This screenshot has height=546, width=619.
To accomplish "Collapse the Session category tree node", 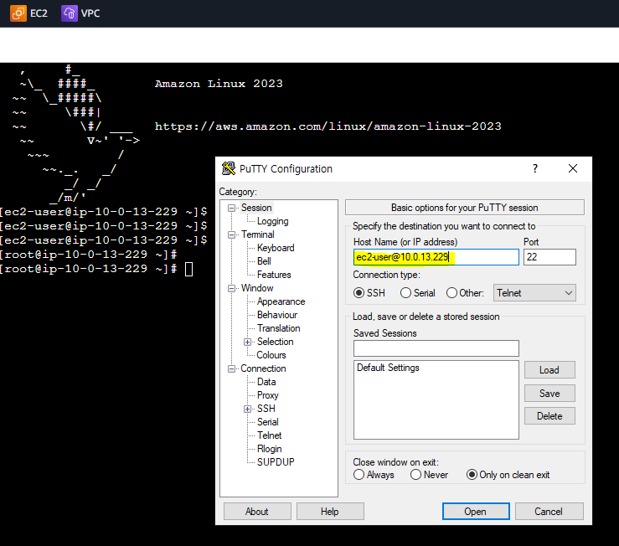I will pos(232,208).
